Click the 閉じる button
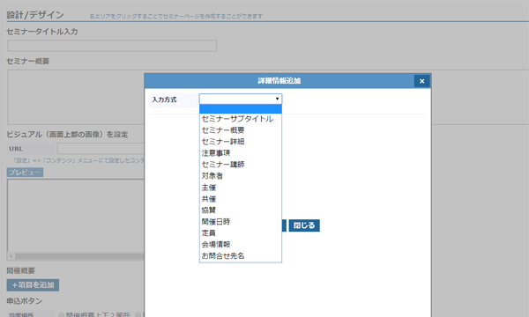This screenshot has height=317, width=529. click(304, 225)
